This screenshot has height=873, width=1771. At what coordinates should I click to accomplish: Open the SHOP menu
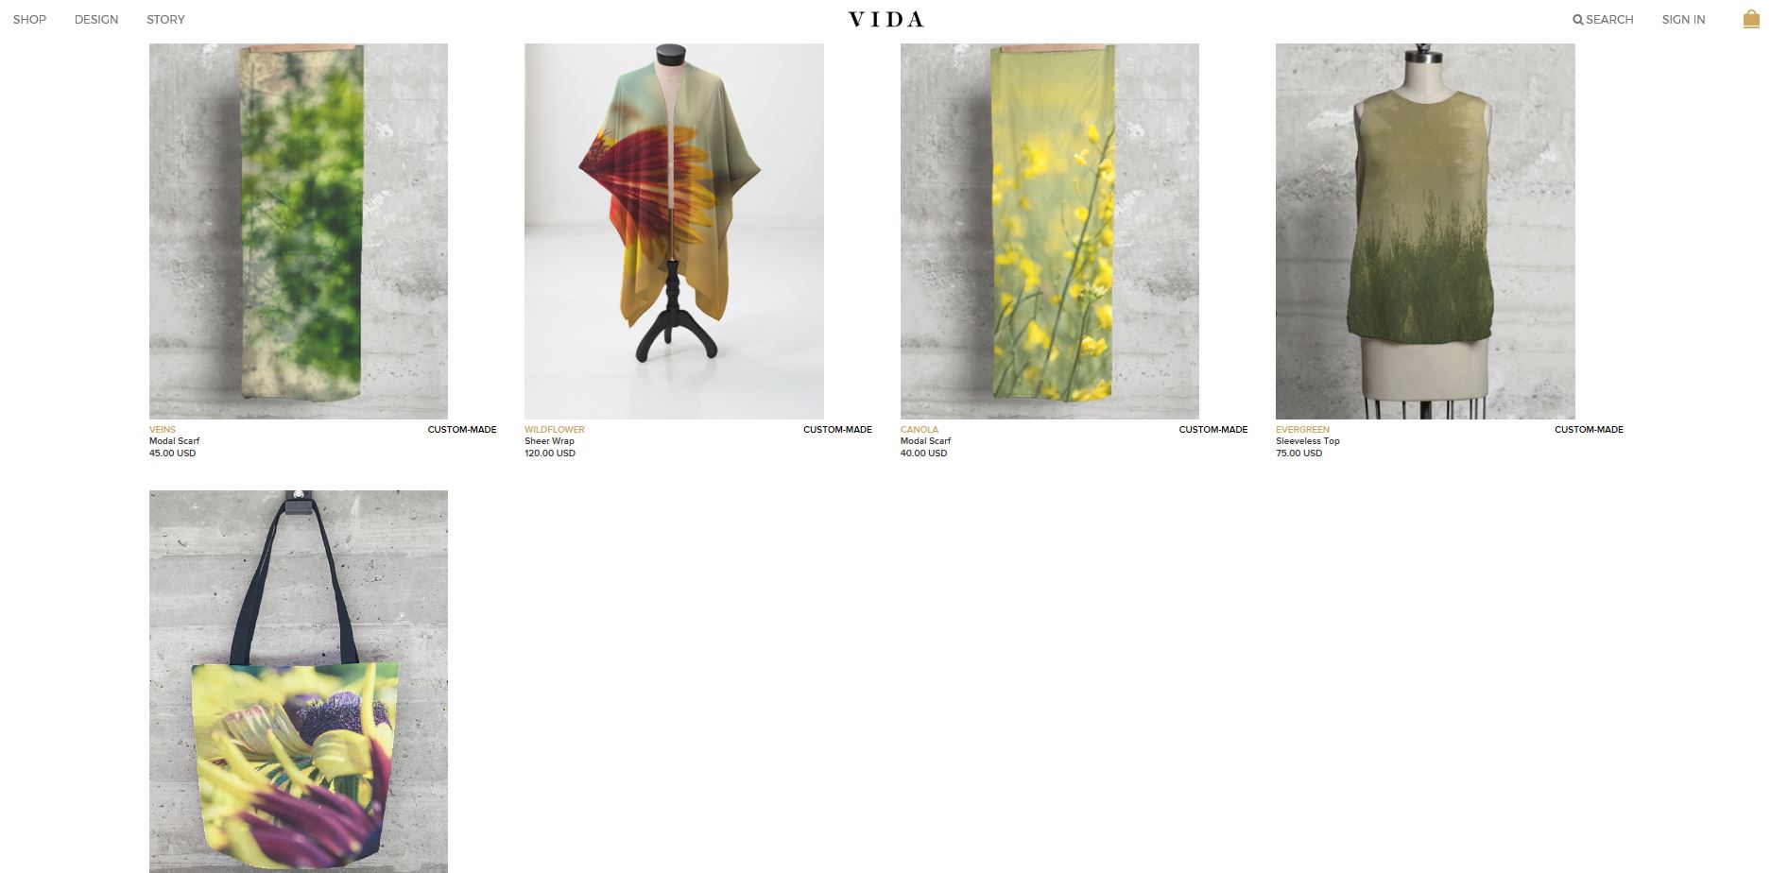29,20
